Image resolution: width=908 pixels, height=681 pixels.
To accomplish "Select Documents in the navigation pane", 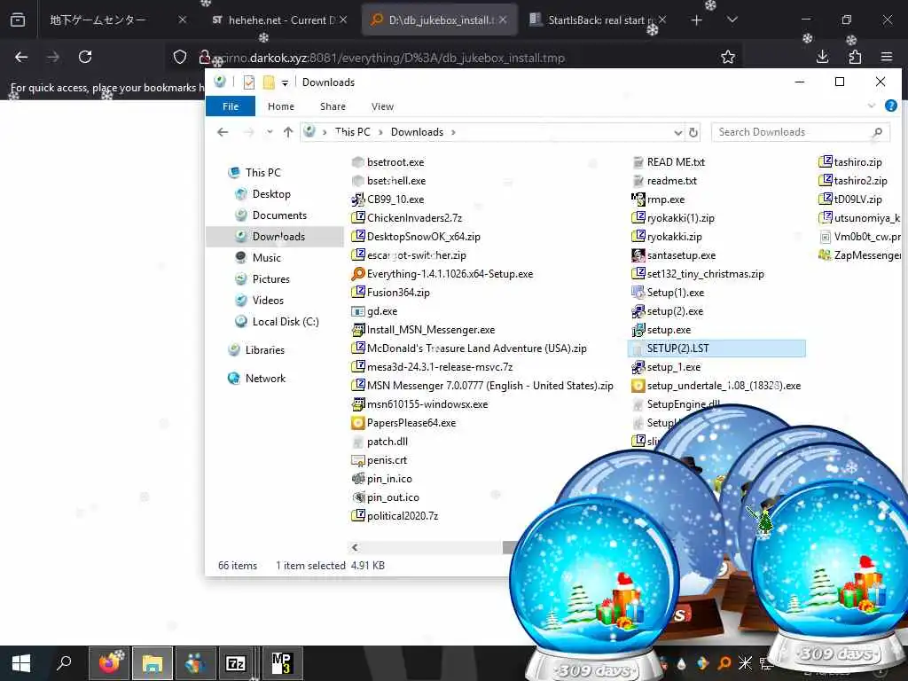I will (x=279, y=215).
